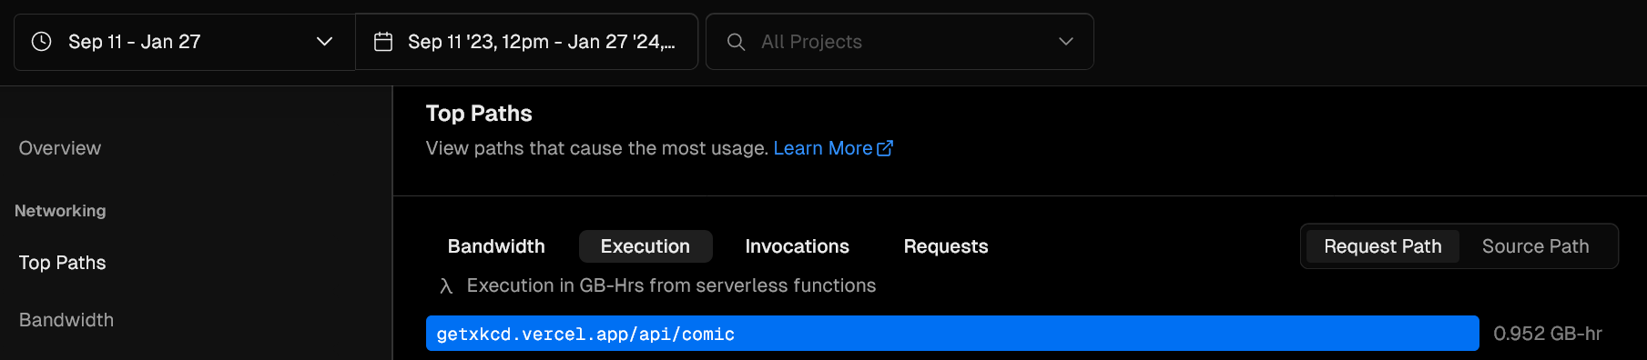Click the calendar icon beside Sep 11 '23
The image size is (1647, 360).
pos(383,42)
